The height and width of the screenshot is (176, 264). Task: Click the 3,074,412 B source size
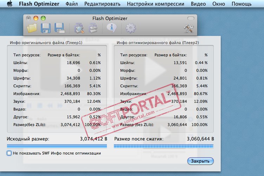(94, 139)
